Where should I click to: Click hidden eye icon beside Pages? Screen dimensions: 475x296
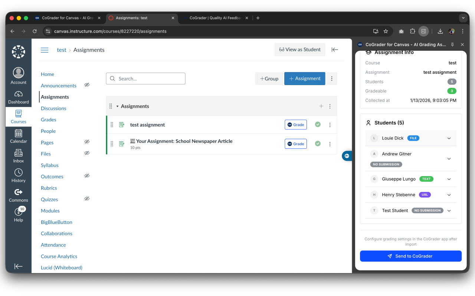pyautogui.click(x=87, y=142)
